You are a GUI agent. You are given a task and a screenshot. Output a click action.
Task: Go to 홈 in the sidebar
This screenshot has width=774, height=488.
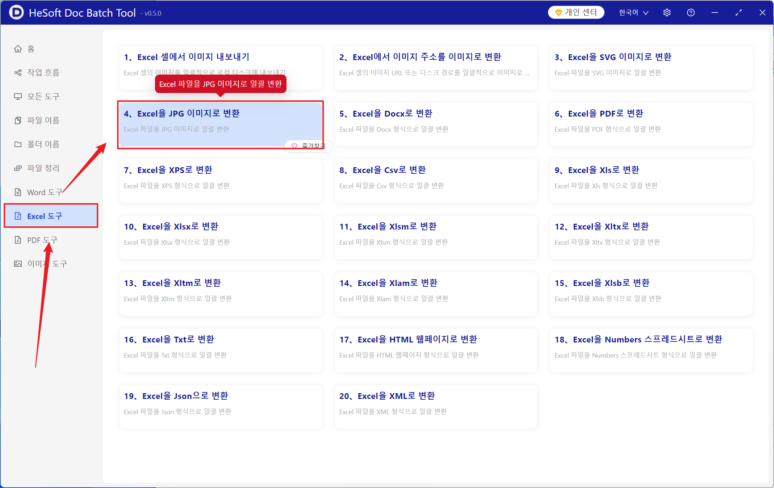[51, 49]
